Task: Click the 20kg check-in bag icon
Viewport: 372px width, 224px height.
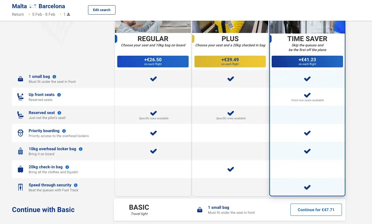Action: 20,169
